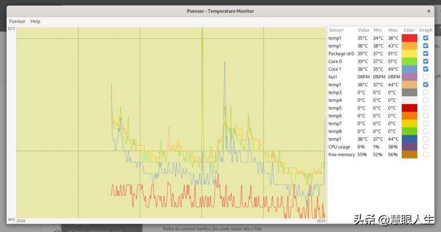441x232 pixels.
Task: Click the fan1 purple color swatch
Action: point(409,77)
